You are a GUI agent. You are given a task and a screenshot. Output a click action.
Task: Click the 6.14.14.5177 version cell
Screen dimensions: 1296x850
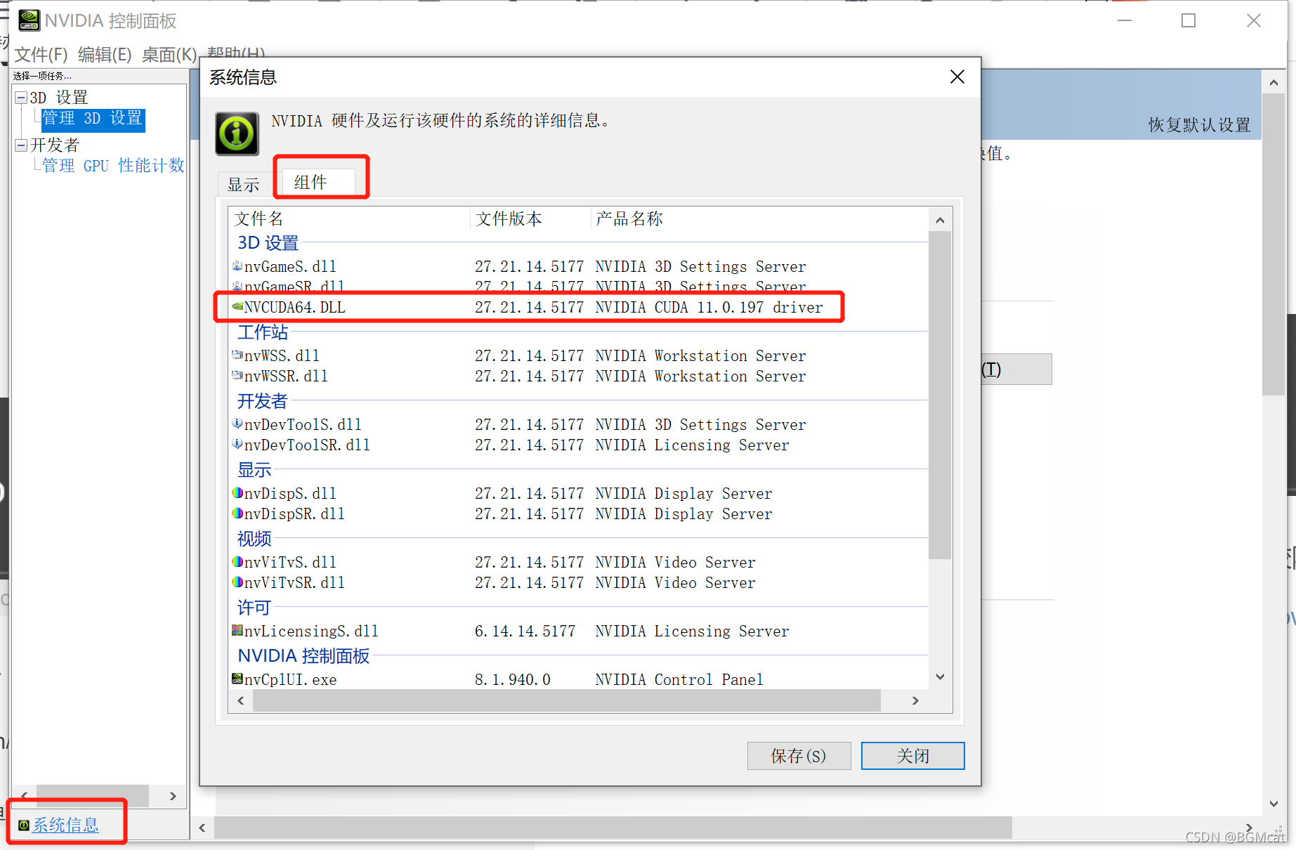pyautogui.click(x=525, y=631)
